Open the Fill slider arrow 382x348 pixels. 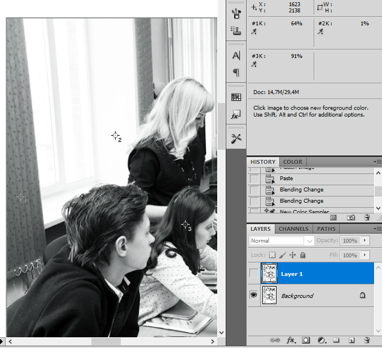click(x=365, y=255)
